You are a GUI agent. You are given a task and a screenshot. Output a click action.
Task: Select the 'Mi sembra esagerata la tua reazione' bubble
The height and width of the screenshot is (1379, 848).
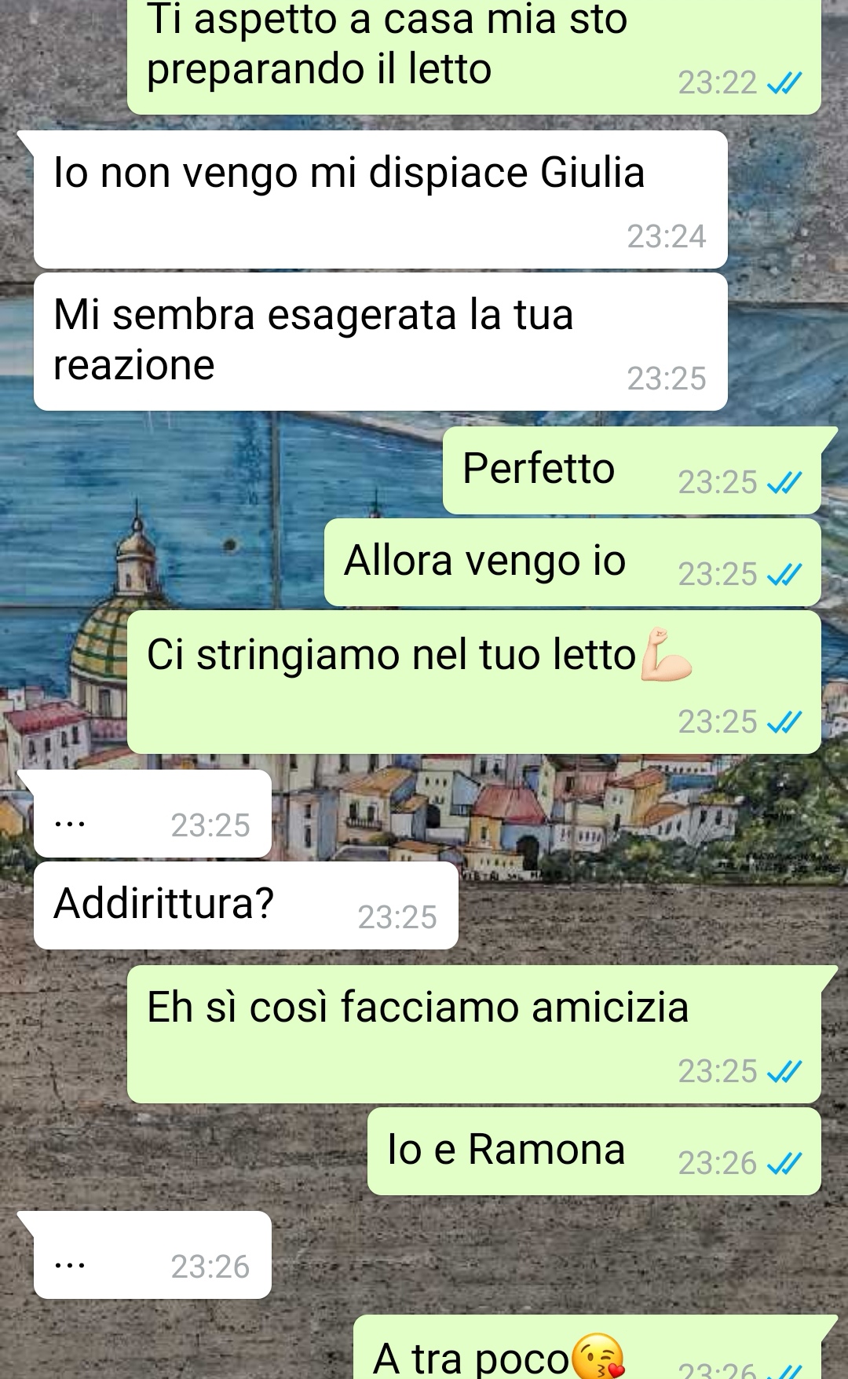pos(380,342)
